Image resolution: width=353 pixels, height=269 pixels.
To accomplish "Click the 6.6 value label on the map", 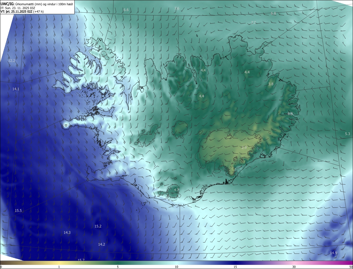I will 126,10.
